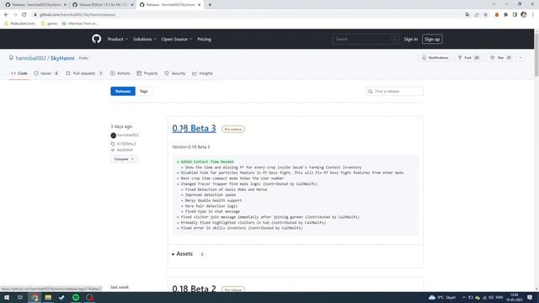Go back with the browser back arrow
Viewport: 539px width, 303px height.
(x=6, y=15)
